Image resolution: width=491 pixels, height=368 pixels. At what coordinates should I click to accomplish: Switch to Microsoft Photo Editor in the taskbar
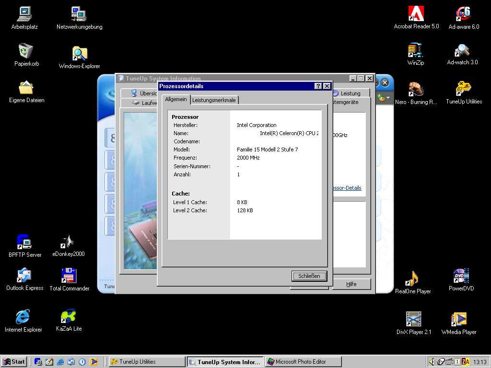(x=303, y=362)
